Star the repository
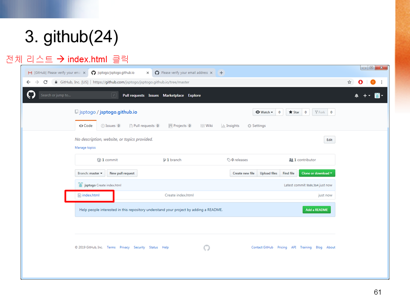This screenshot has height=307, width=410. tap(294, 112)
